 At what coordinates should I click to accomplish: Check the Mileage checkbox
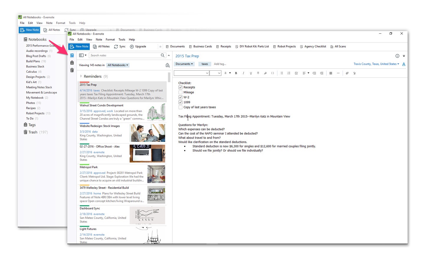180,93
